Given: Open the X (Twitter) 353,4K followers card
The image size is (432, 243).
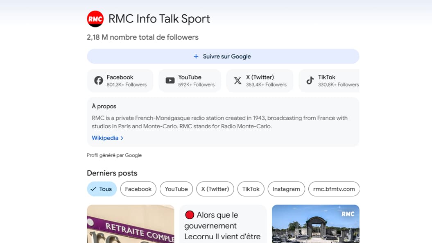Looking at the screenshot, I should pyautogui.click(x=260, y=80).
